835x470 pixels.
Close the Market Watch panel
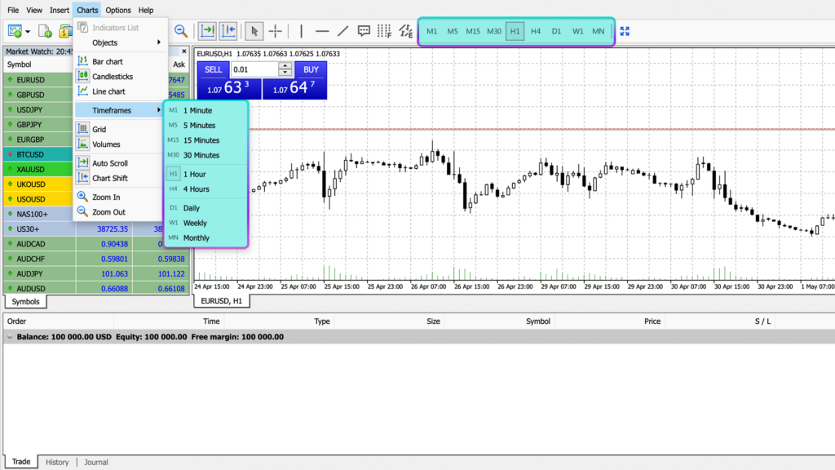[x=184, y=51]
